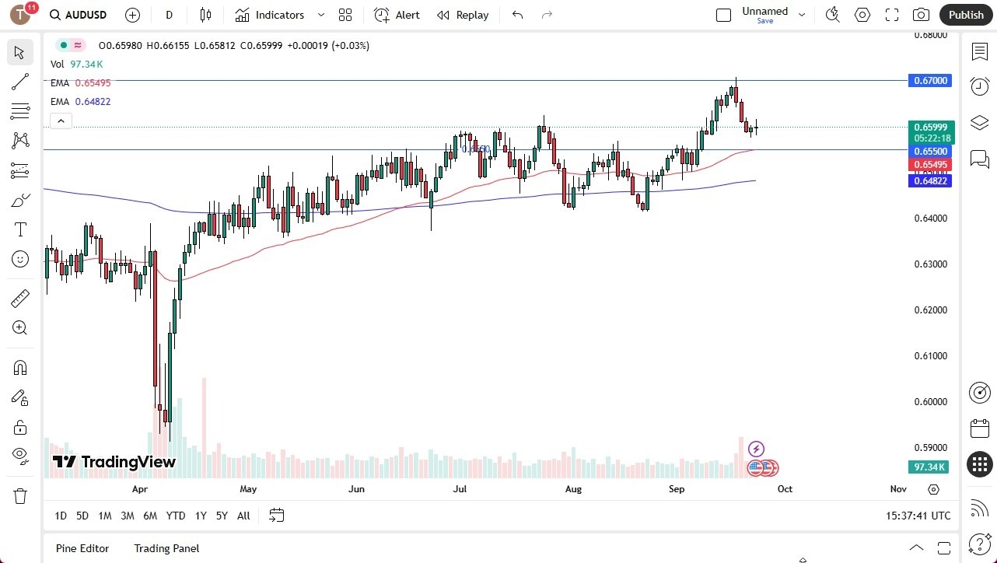Click the Publish button
Viewport: 997px width, 563px height.
(966, 15)
